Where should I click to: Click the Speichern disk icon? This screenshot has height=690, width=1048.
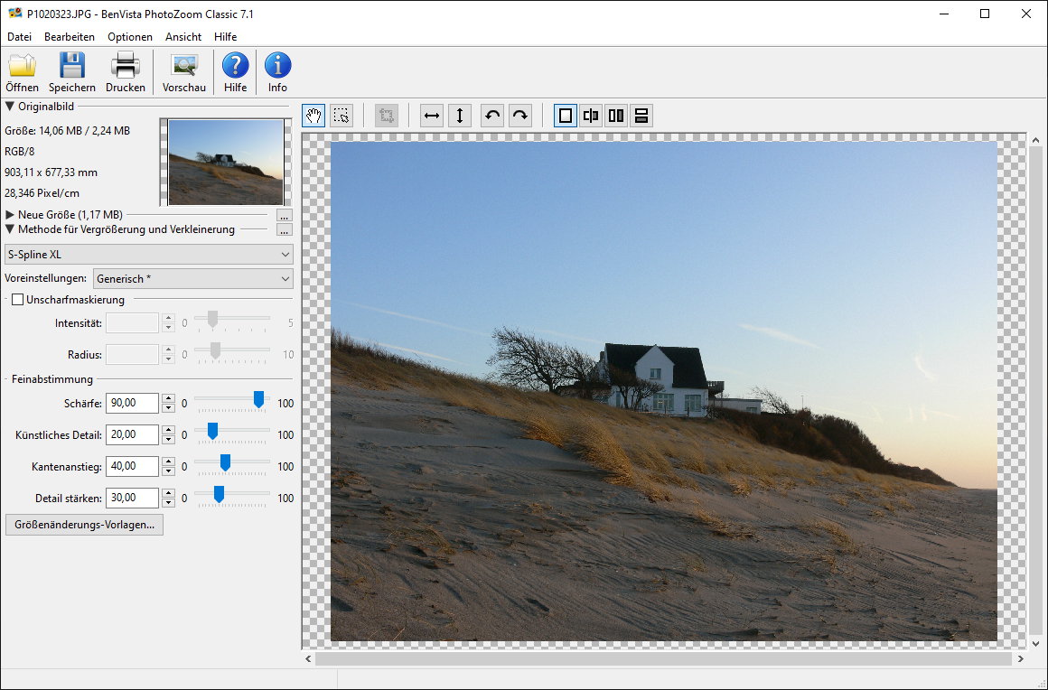(x=72, y=66)
